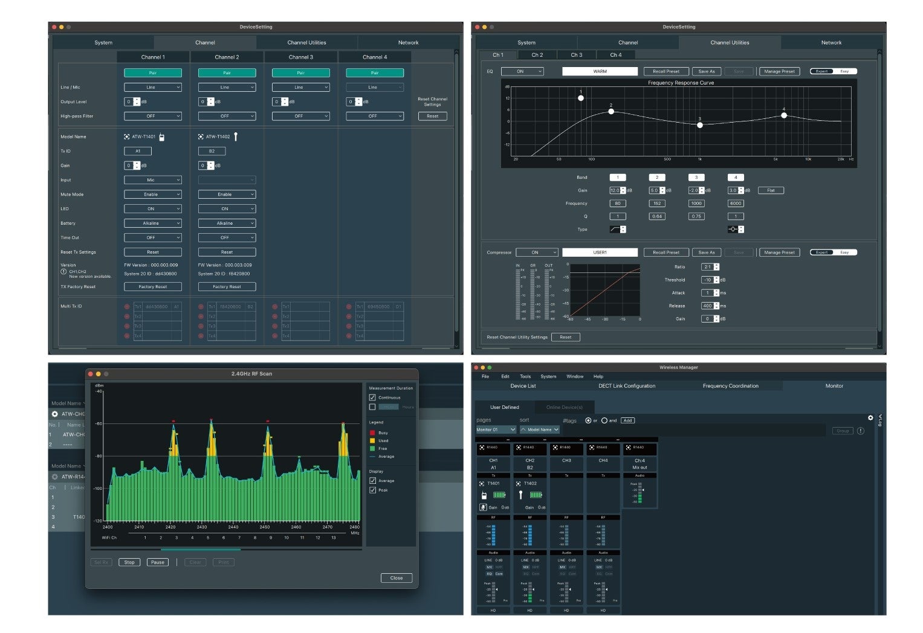The image size is (923, 633).
Task: Enable the Hours duration checkbox in RF Scan
Action: (372, 407)
